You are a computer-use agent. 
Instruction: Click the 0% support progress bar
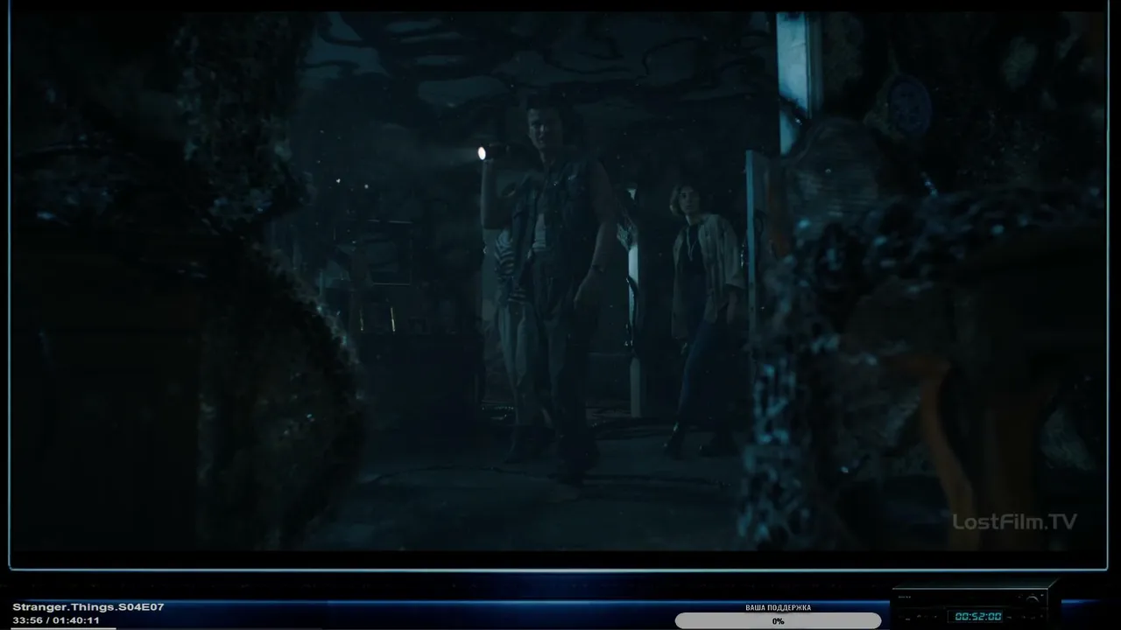click(x=778, y=621)
